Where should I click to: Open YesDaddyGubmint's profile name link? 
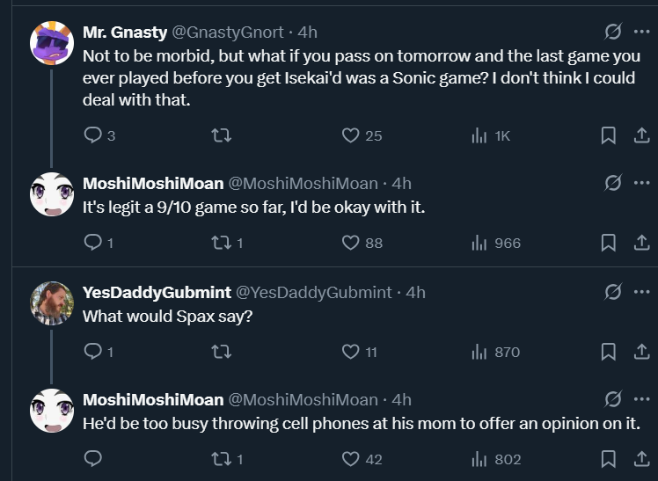[x=155, y=292]
